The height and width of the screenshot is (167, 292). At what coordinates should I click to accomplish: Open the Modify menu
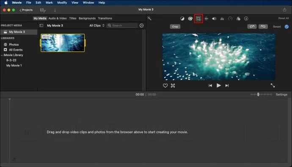62,3
